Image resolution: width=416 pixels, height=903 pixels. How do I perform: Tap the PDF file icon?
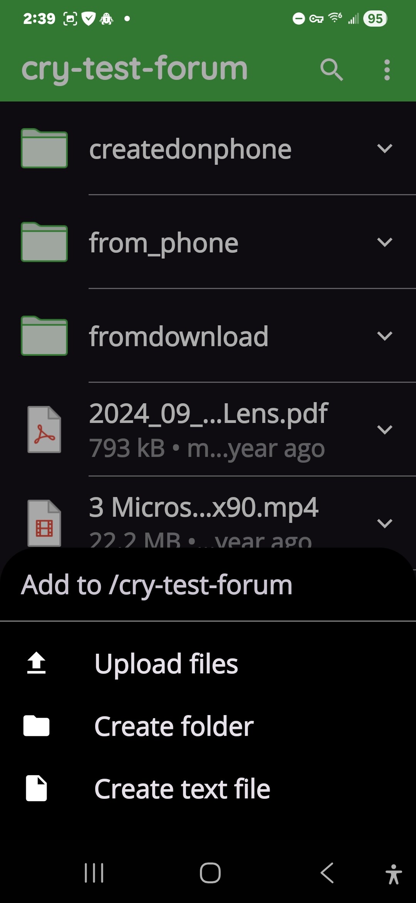(44, 430)
